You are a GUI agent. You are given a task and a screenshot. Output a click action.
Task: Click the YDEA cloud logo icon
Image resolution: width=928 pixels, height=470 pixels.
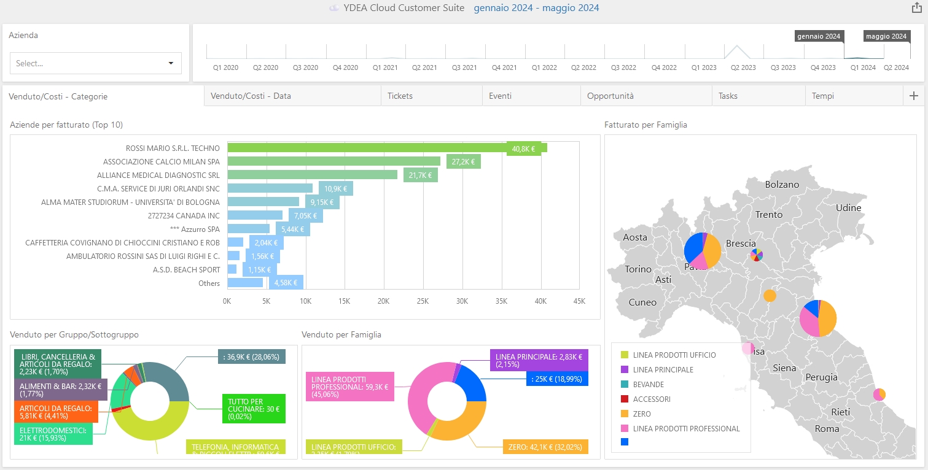coord(334,9)
